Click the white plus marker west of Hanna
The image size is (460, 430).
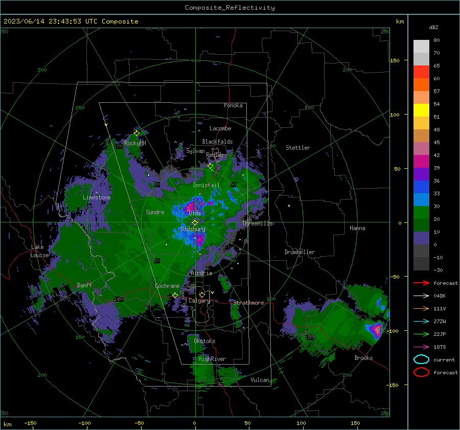tap(289, 206)
